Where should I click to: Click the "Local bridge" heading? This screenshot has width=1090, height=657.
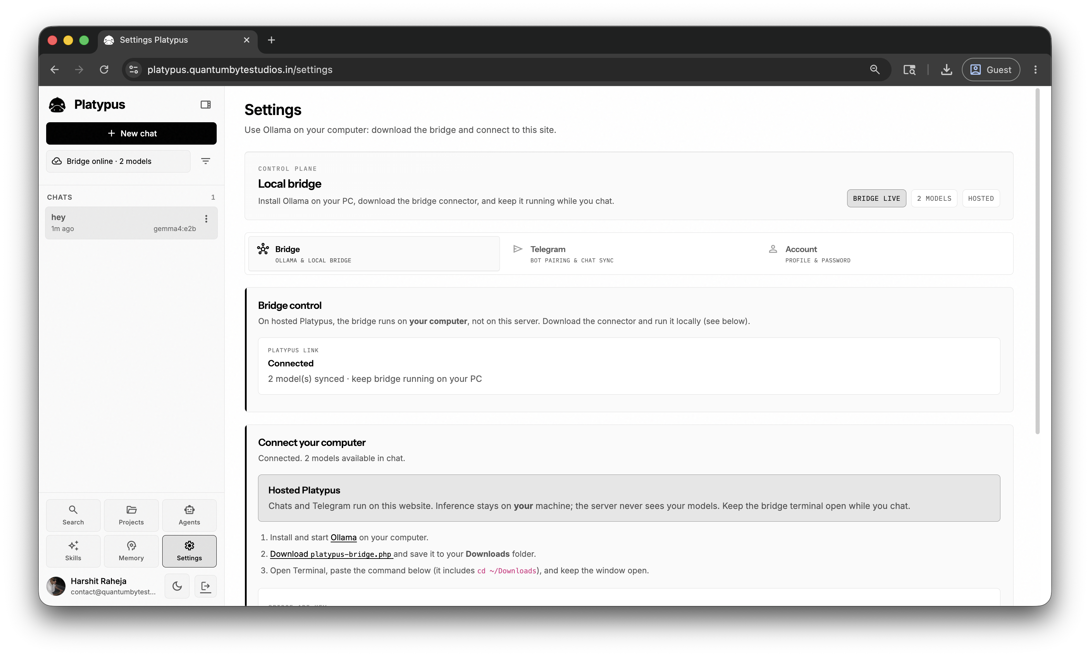290,184
